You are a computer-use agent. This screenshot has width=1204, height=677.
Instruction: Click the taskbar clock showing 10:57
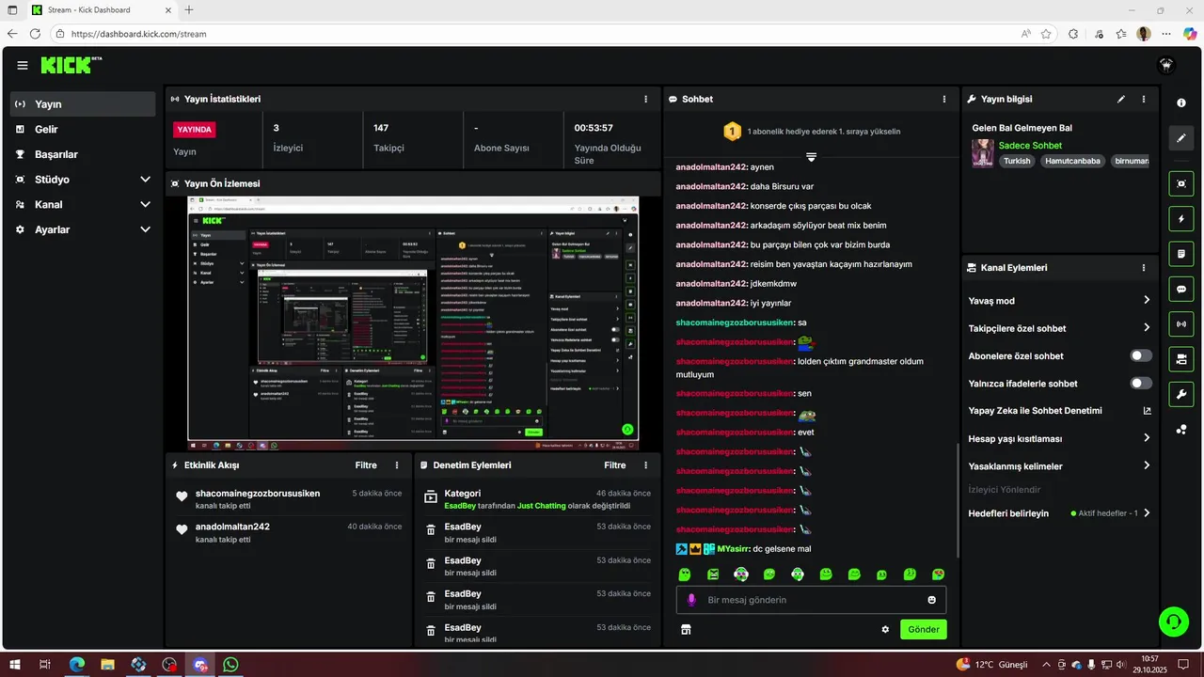[1149, 665]
